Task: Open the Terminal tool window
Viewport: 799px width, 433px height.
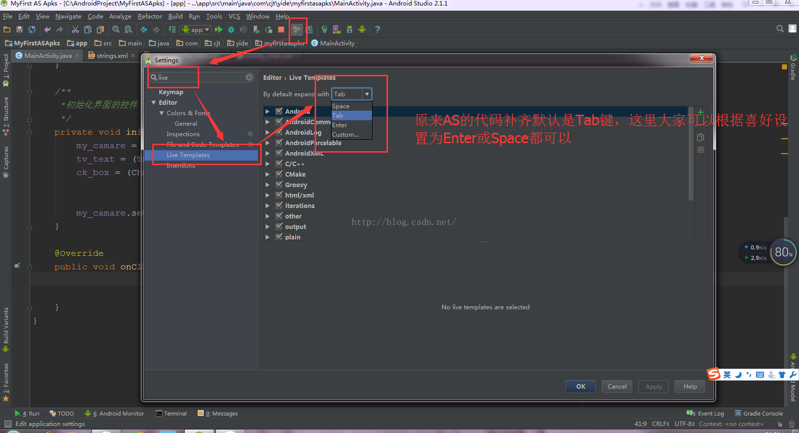Action: coord(171,414)
